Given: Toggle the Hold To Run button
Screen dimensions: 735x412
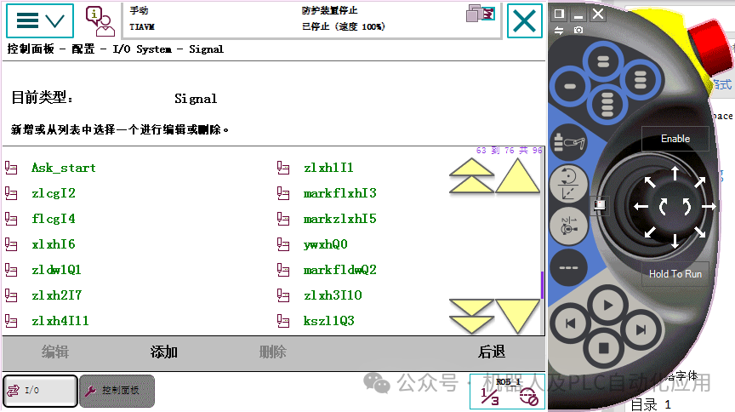Looking at the screenshot, I should 675,273.
